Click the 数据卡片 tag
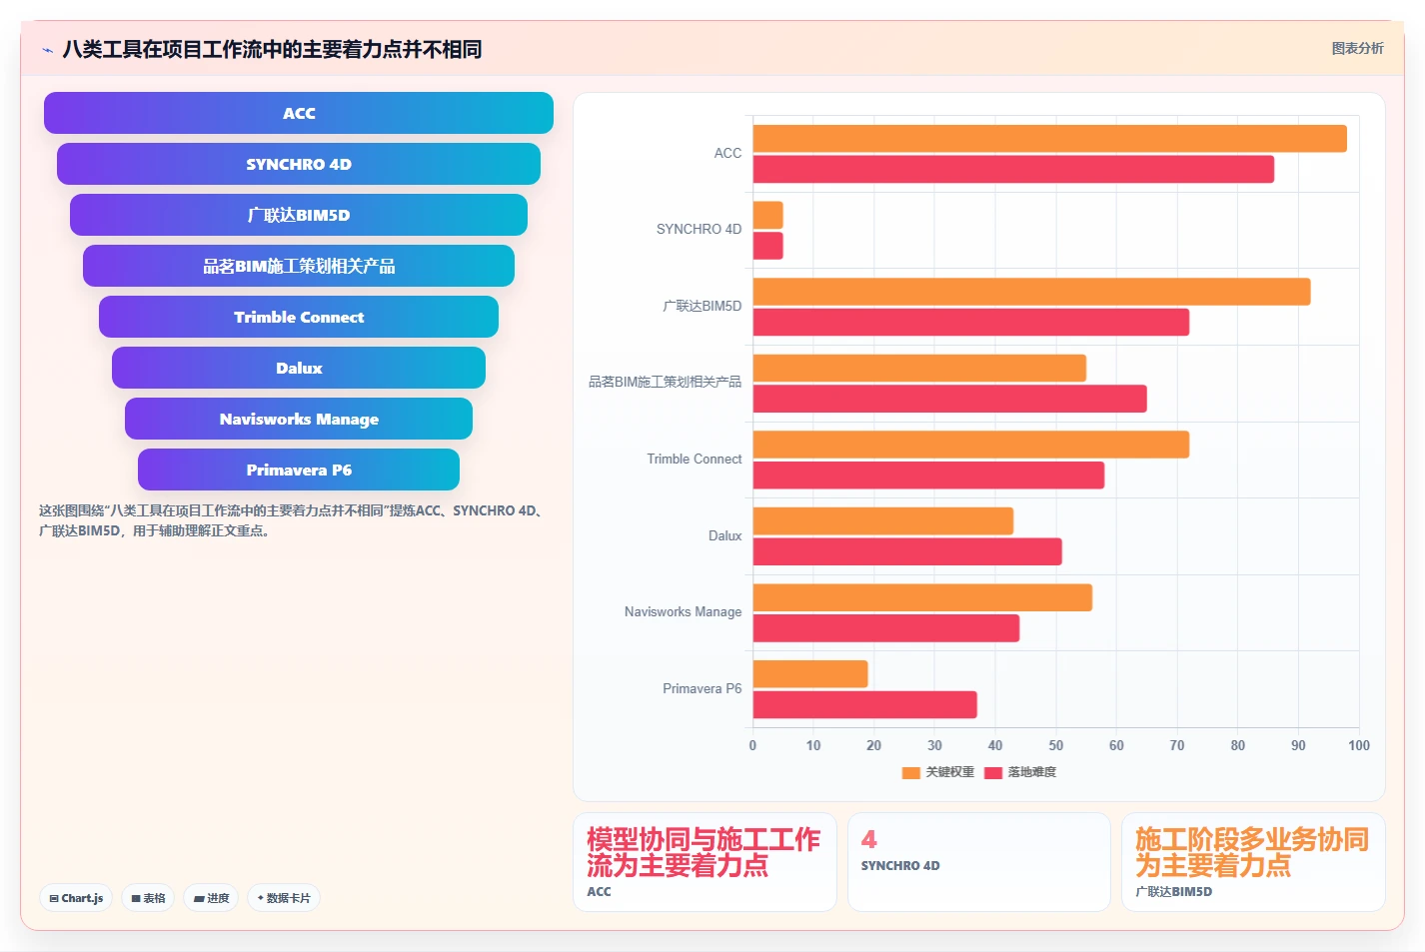Image resolution: width=1425 pixels, height=952 pixels. 284,898
